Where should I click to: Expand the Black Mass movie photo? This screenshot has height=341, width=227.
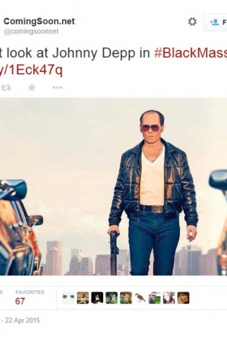coord(113,186)
